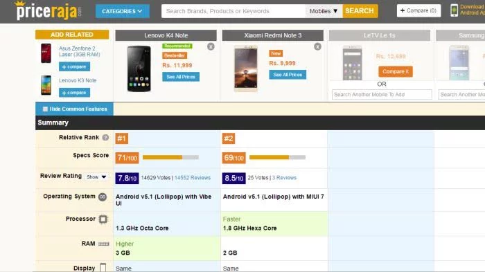This screenshot has height=272, width=485.
Task: Click the Rs. 9,999 price
Action: tap(282, 63)
